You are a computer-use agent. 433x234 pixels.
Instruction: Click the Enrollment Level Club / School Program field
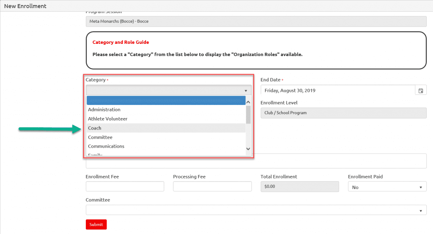[343, 113]
